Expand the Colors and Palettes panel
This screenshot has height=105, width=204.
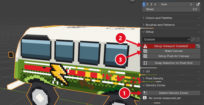(x=143, y=18)
